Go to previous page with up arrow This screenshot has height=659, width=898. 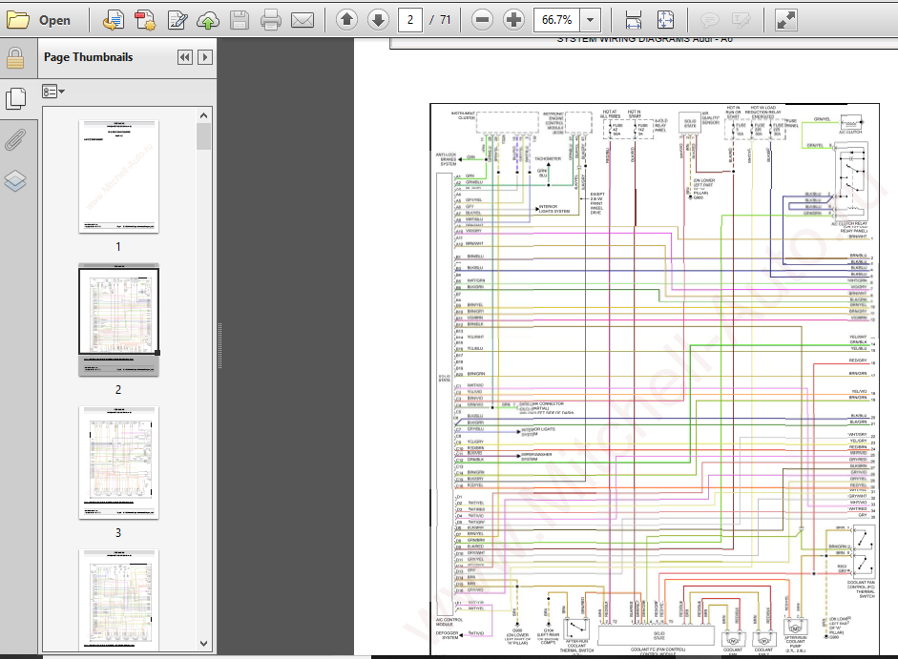[x=346, y=20]
